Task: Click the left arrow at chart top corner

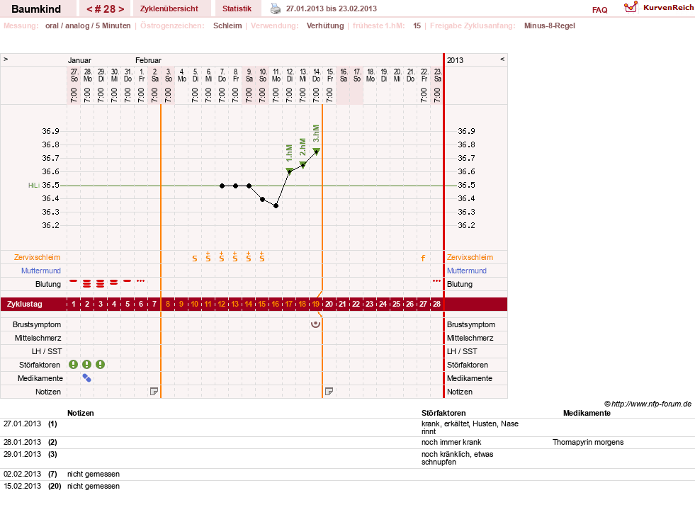Action: 6,59
